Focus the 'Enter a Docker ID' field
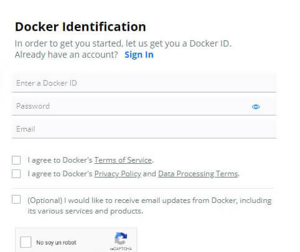Screen dimensions: 300x252 [144, 83]
